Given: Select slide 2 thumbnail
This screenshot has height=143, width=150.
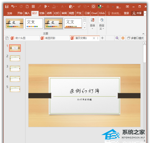Looking at the screenshot, I should tap(15, 58).
